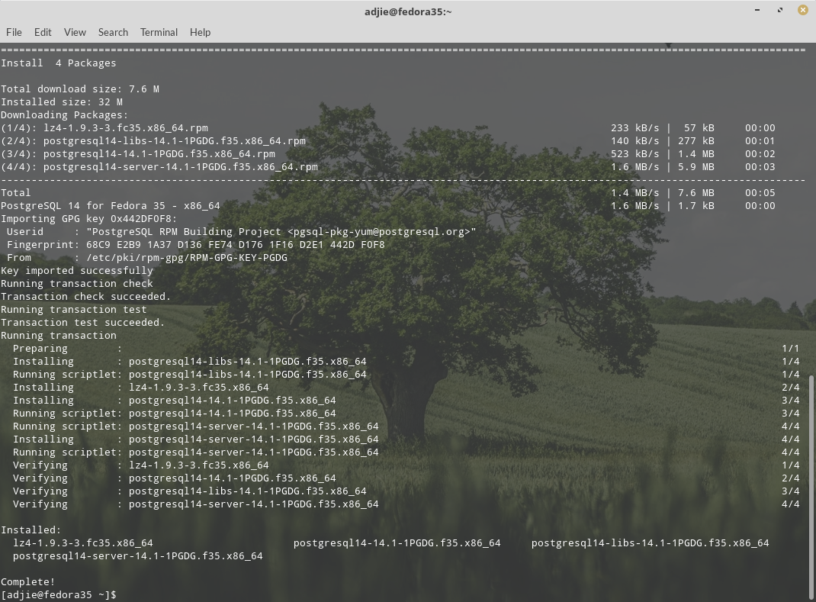The height and width of the screenshot is (602, 816).
Task: Click the GPG Fingerprint line
Action: 196,245
